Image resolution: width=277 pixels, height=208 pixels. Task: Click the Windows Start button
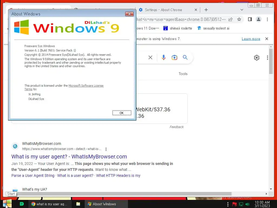(x=7, y=204)
